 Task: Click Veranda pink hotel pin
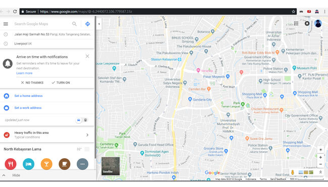pyautogui.click(x=198, y=70)
